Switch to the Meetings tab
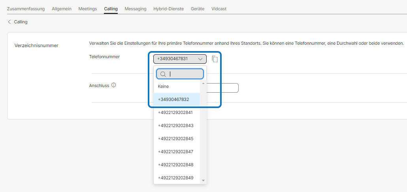 (87, 9)
